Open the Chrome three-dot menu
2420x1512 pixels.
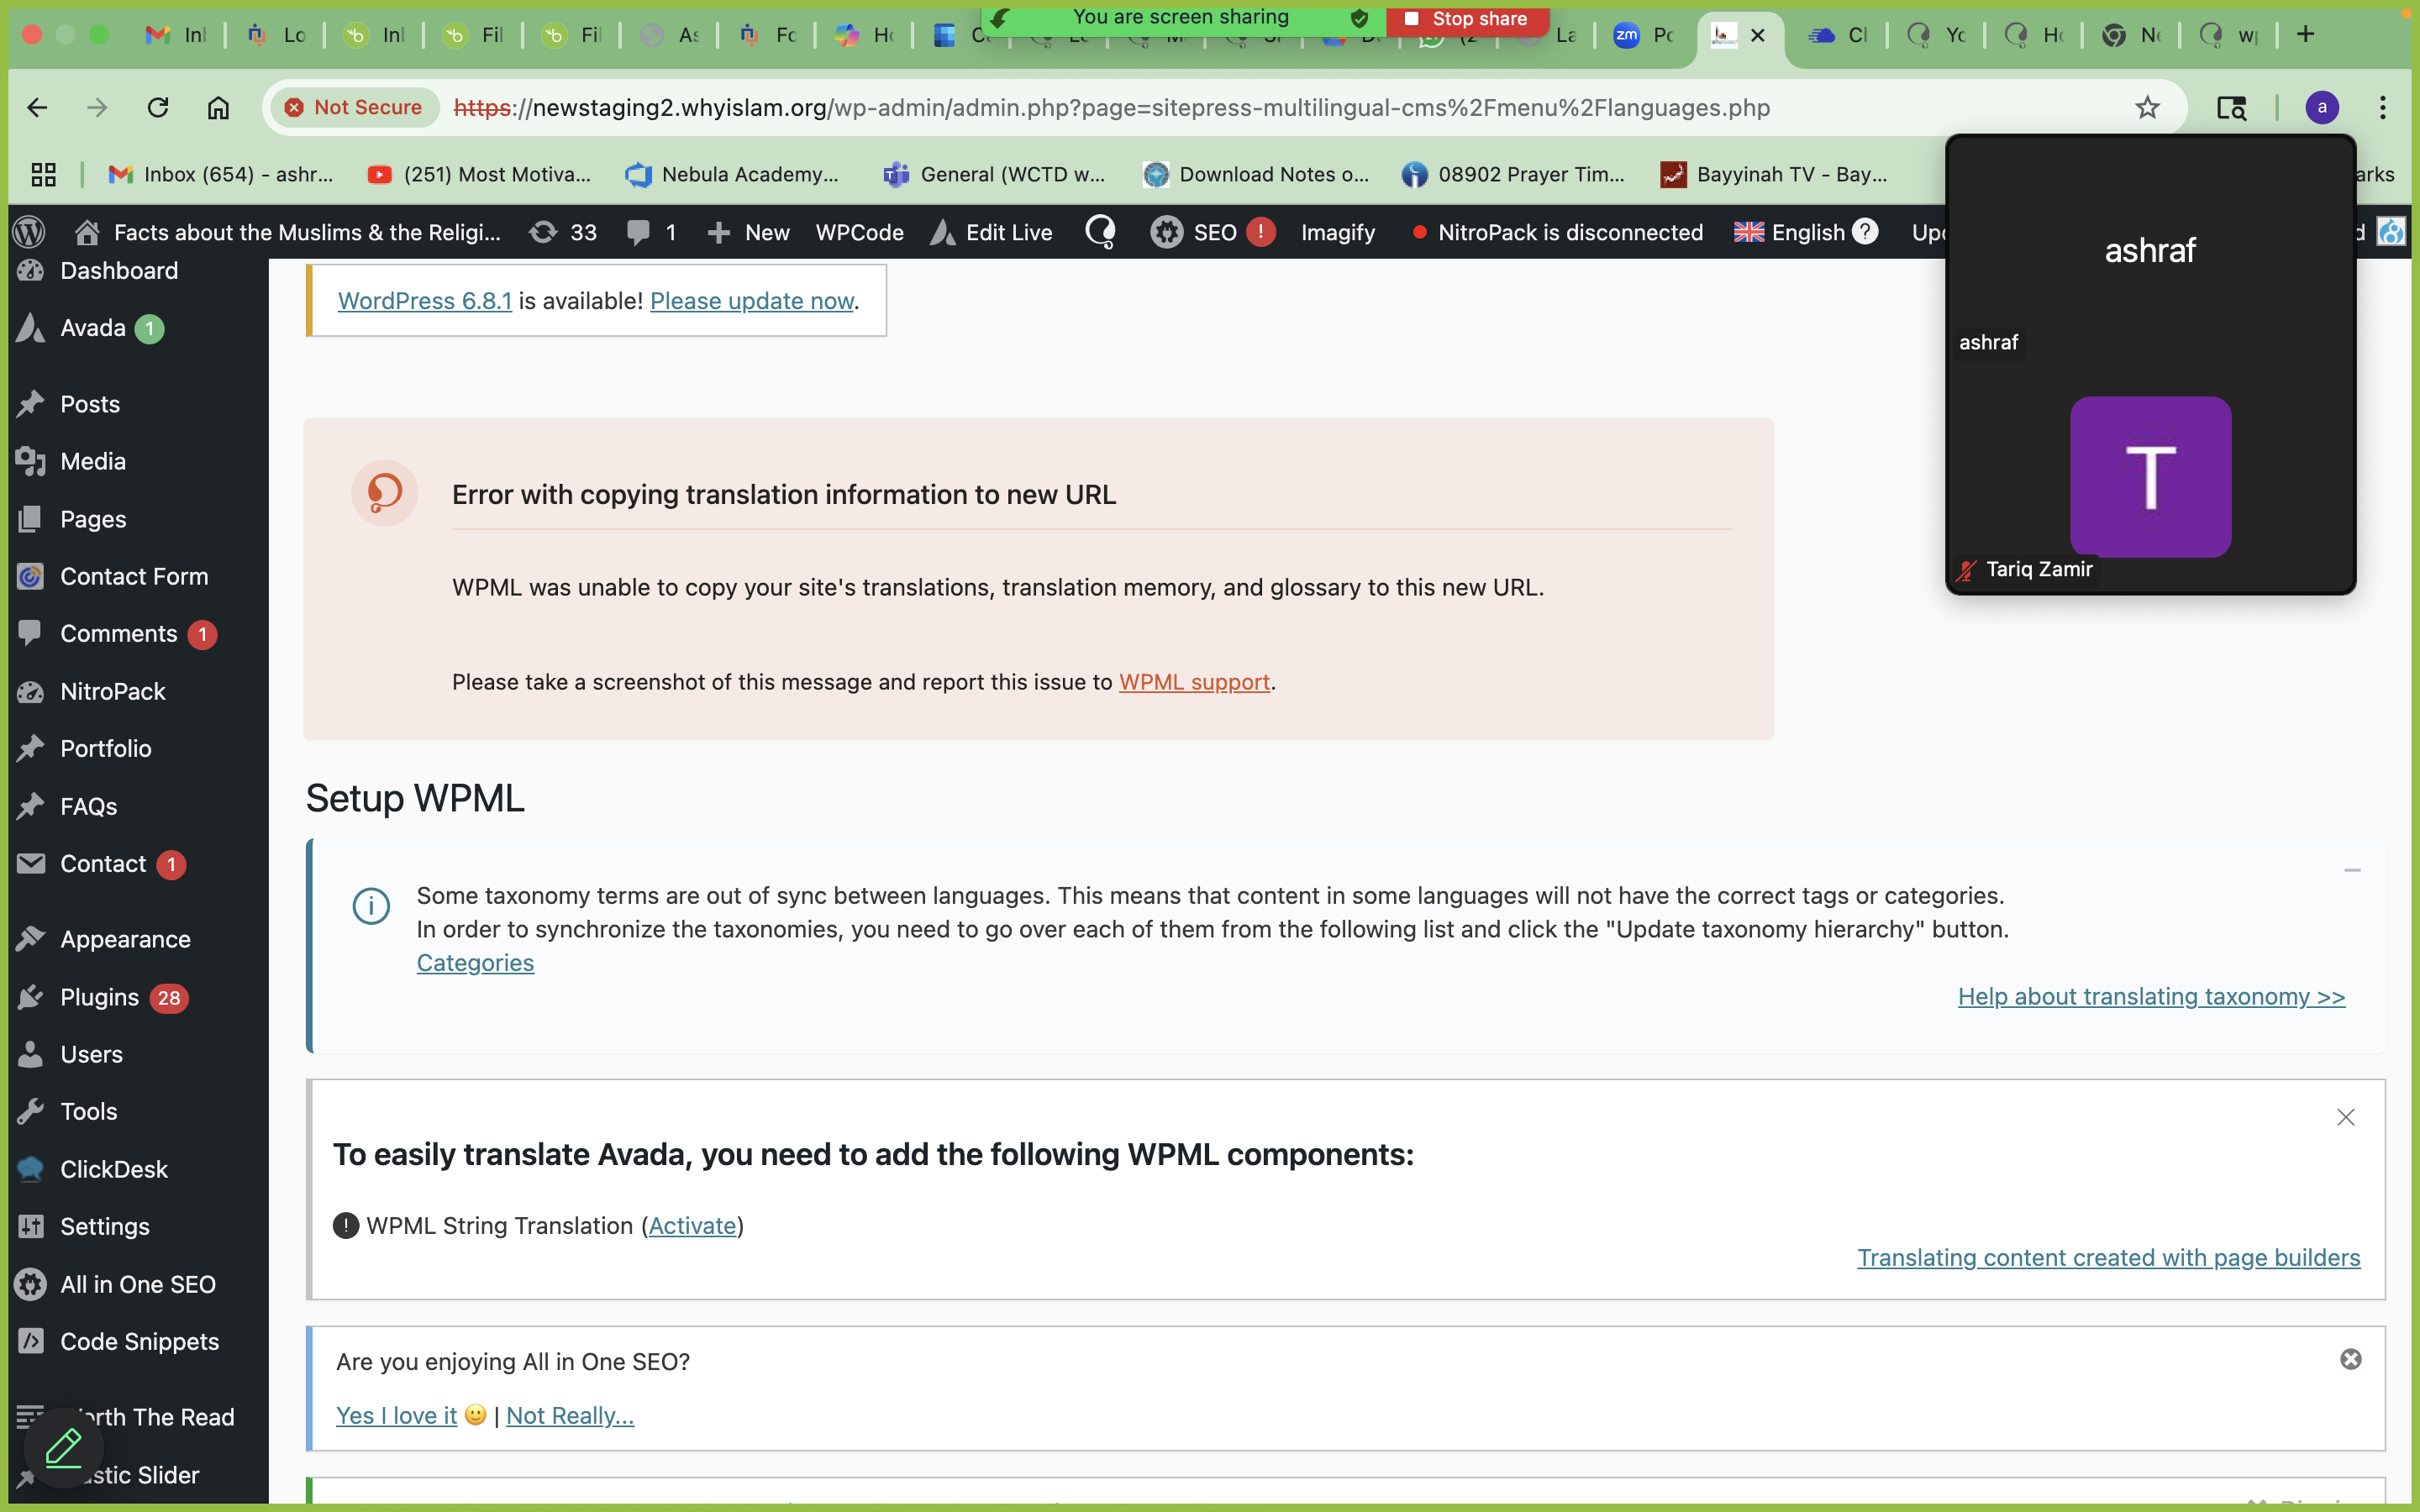(x=2383, y=107)
